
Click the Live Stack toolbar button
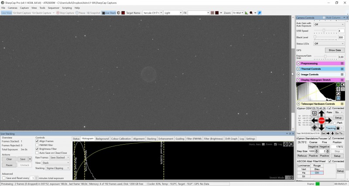[109, 13]
